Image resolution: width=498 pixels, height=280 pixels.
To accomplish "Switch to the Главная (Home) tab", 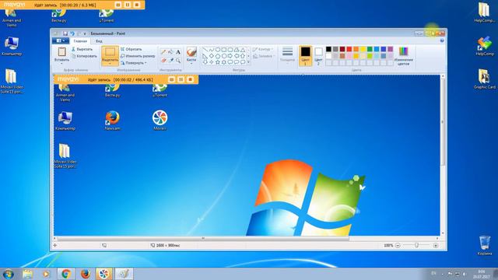I will [80, 41].
